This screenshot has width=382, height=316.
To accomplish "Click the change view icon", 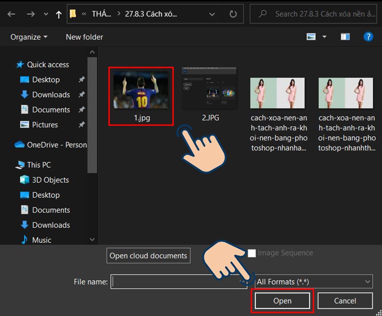I will (x=311, y=37).
